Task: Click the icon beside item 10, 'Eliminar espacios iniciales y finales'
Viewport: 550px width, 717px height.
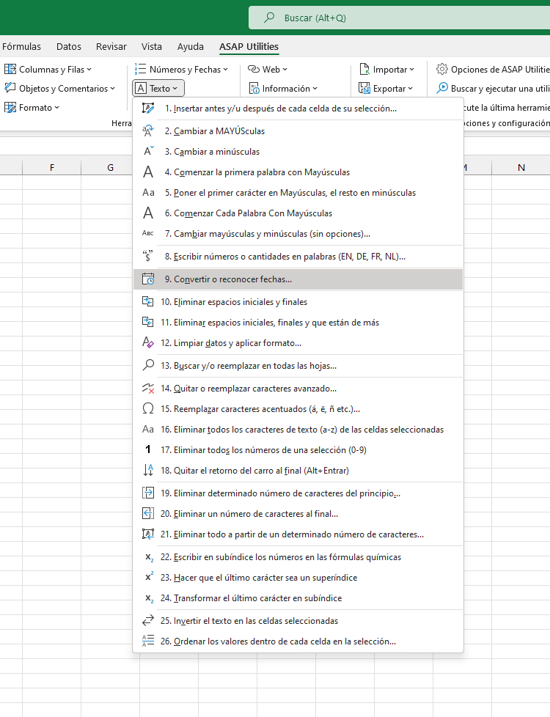Action: 148,301
